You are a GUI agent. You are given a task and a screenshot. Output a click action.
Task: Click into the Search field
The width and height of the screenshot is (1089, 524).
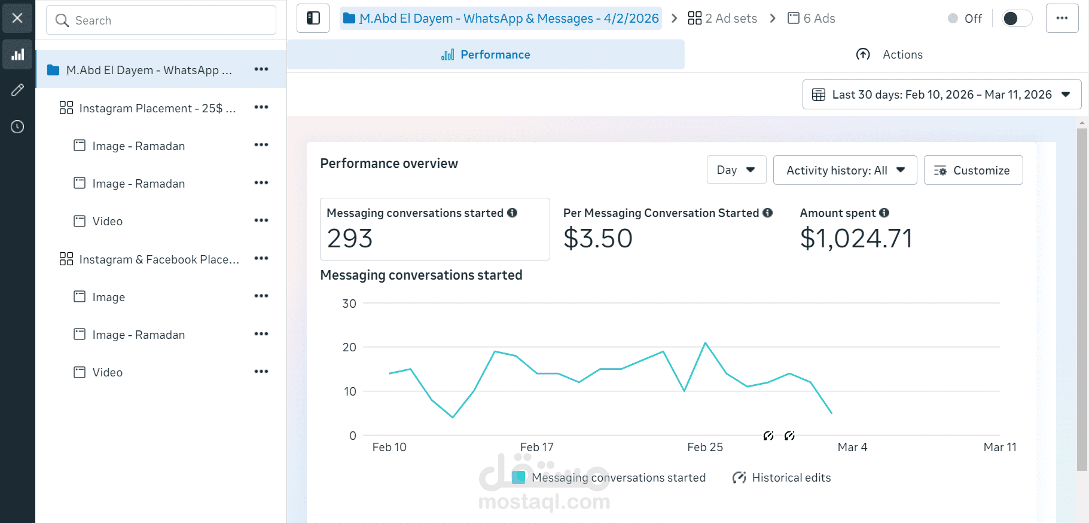[161, 20]
